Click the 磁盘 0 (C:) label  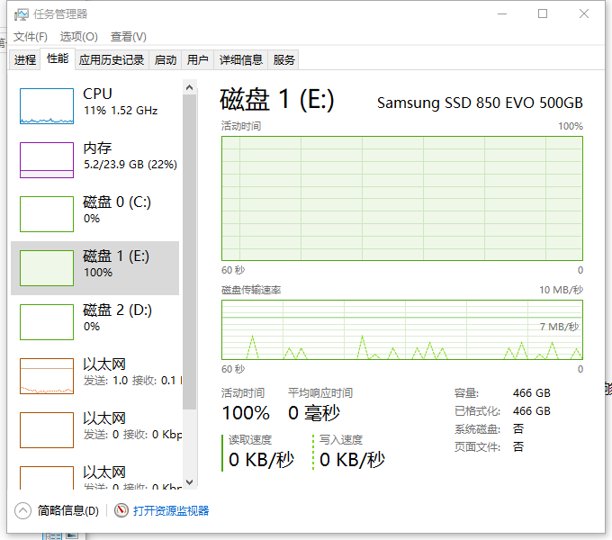(x=117, y=202)
